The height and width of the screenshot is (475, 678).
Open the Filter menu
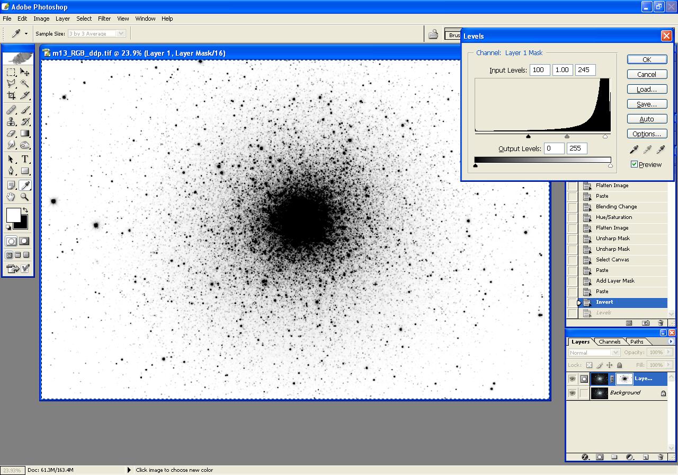point(104,19)
